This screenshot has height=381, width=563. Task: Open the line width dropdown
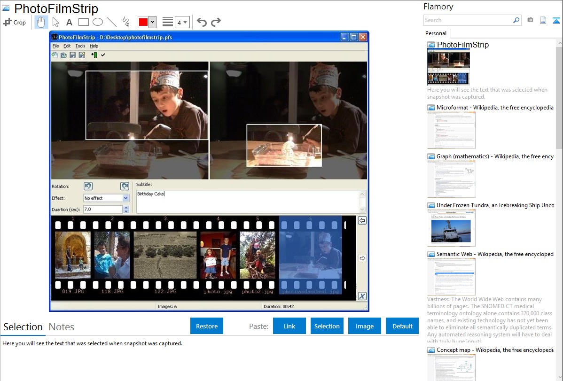[182, 22]
